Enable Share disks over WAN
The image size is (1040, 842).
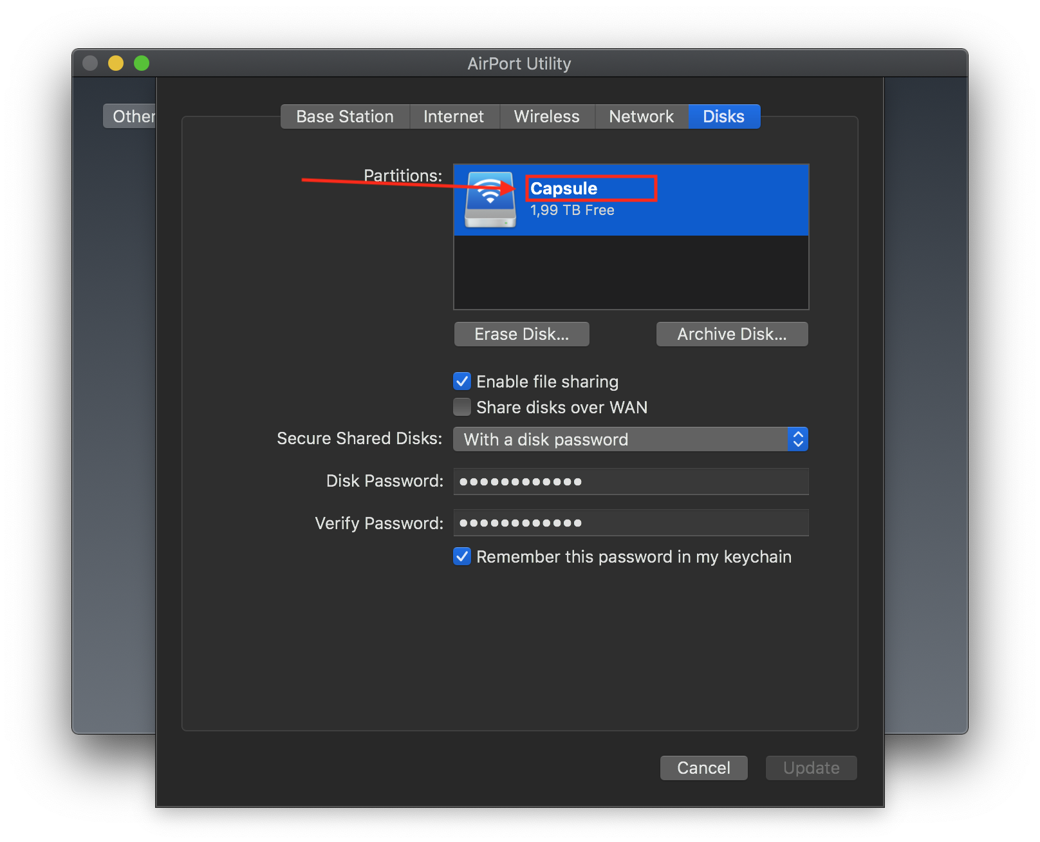click(462, 407)
